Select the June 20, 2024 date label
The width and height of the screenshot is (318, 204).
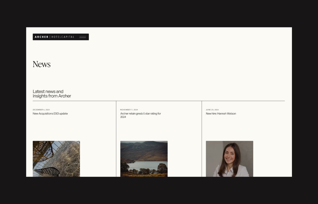tap(212, 110)
